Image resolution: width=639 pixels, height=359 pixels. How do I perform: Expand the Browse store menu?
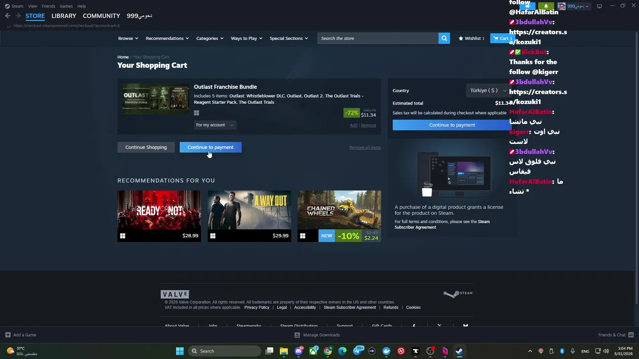point(128,38)
